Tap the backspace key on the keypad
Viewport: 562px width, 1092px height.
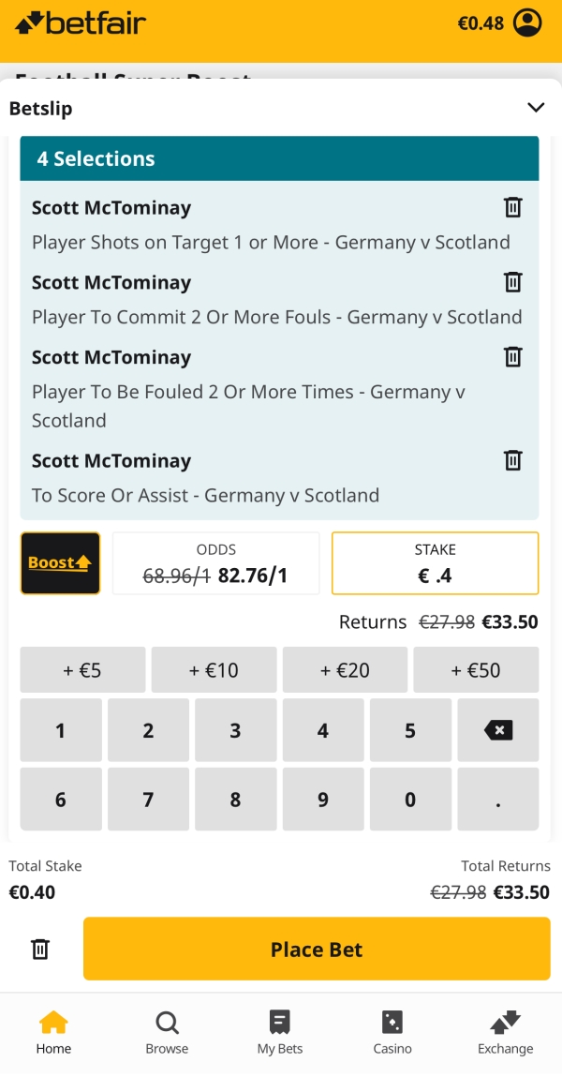coord(497,729)
